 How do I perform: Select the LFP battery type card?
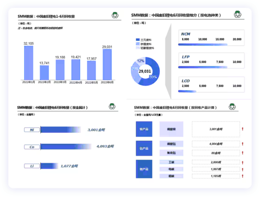point(211,61)
